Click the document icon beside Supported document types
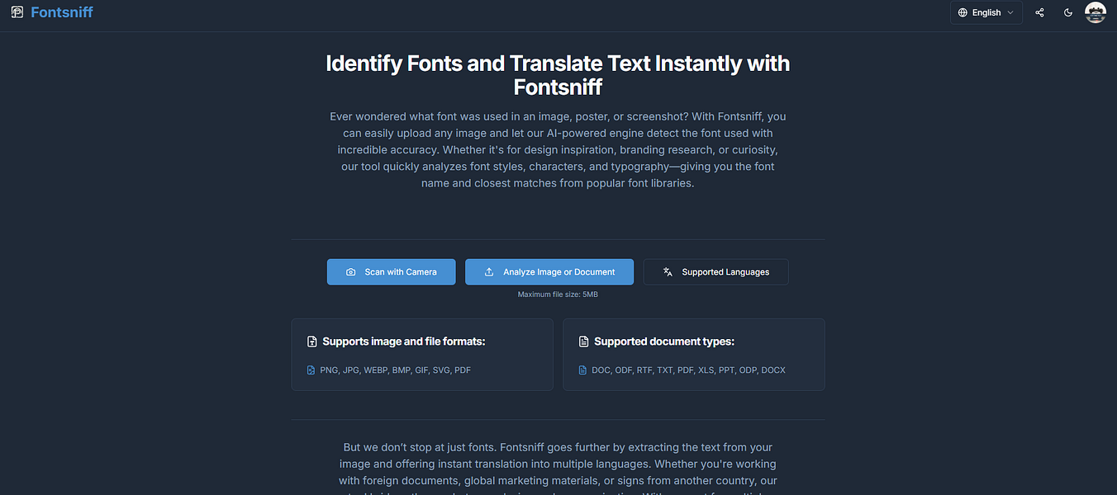 (x=582, y=341)
